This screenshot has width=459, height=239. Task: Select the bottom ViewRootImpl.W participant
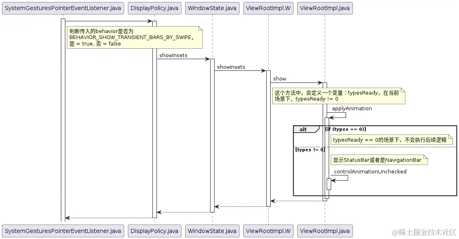pyautogui.click(x=268, y=231)
